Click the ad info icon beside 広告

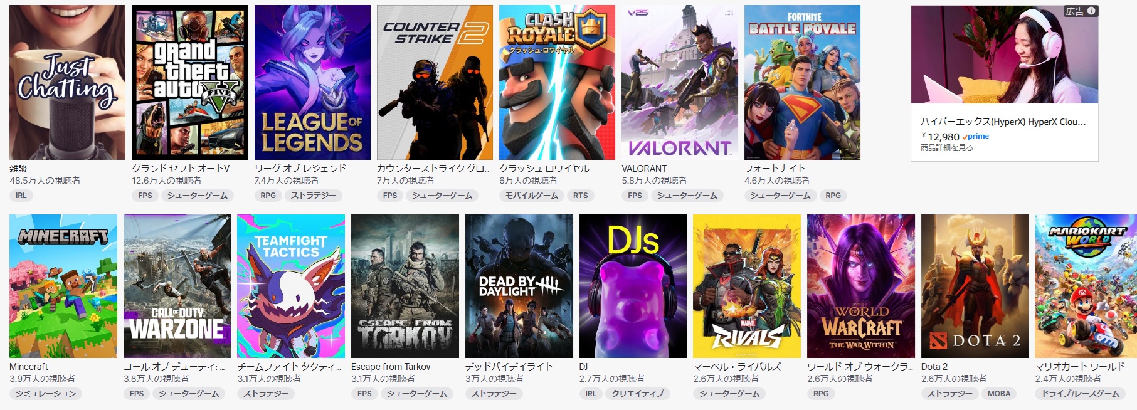pyautogui.click(x=1091, y=11)
